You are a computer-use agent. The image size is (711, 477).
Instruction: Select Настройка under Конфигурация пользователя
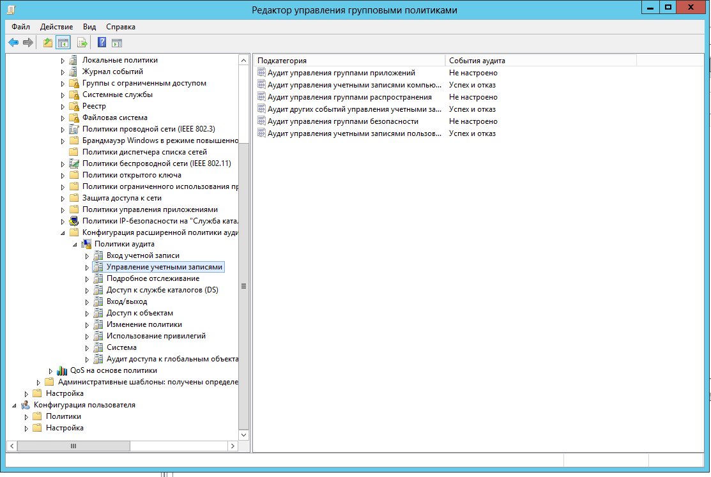(65, 428)
